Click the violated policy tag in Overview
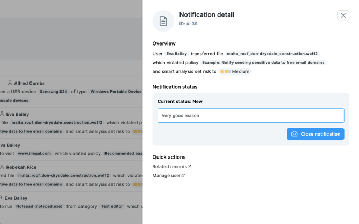This screenshot has height=224, width=359. (263, 63)
